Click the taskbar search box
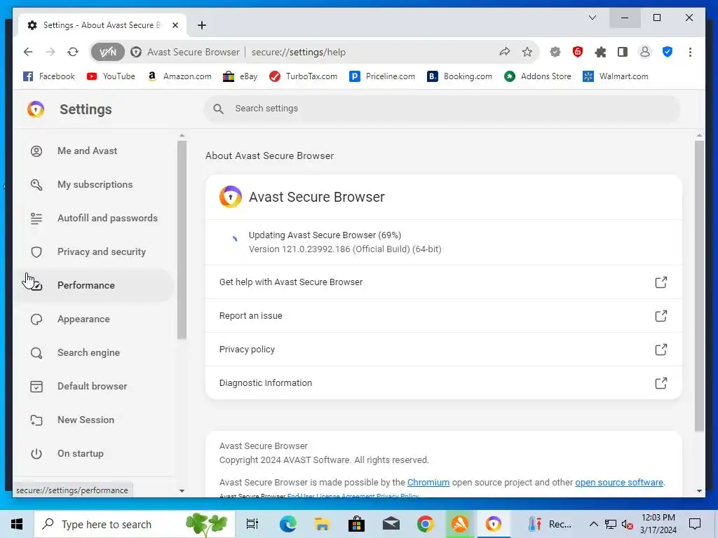Viewport: 718px width, 538px height. 135,524
